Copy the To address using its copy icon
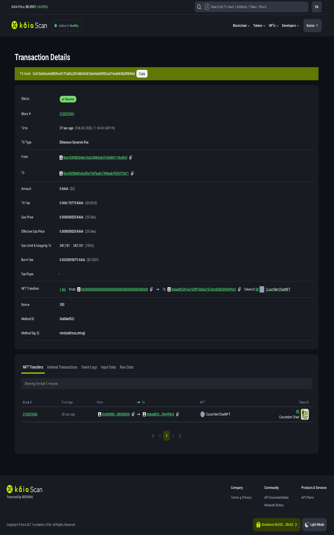The height and width of the screenshot is (535, 334). coord(132,173)
